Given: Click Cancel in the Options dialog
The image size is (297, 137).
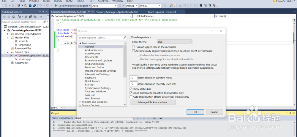Looking at the screenshot, I should 214,112.
